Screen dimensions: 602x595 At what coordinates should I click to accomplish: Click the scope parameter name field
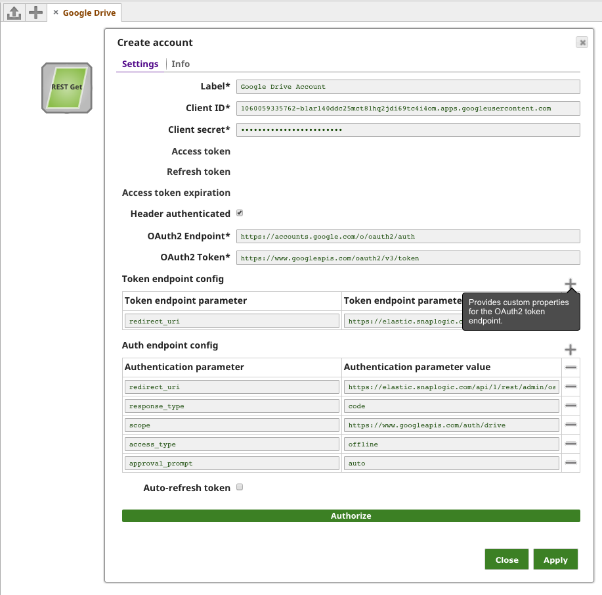232,425
